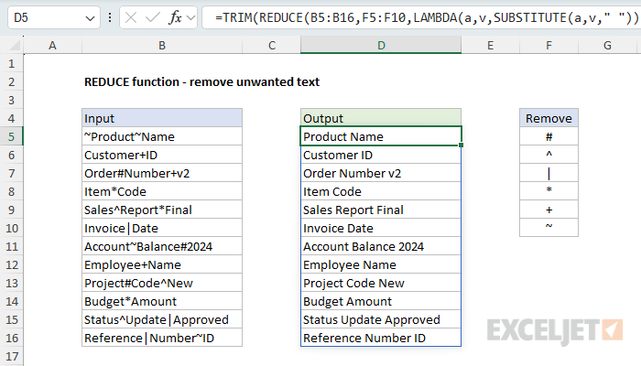Select cell 'Status^Update|Approved'
The height and width of the screenshot is (366, 641).
[162, 319]
